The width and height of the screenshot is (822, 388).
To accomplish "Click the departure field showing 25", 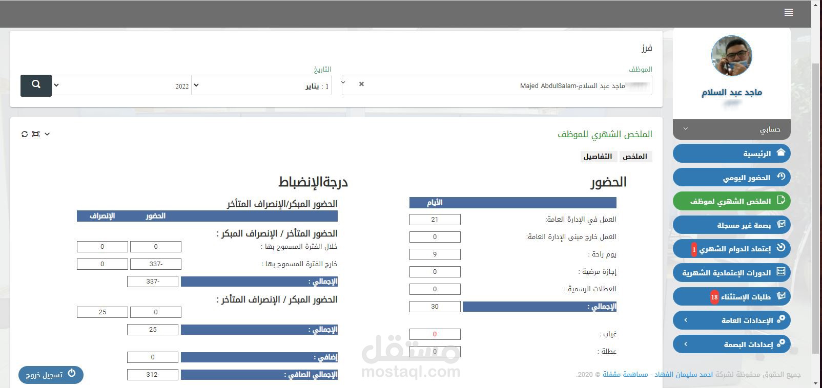I will [102, 312].
